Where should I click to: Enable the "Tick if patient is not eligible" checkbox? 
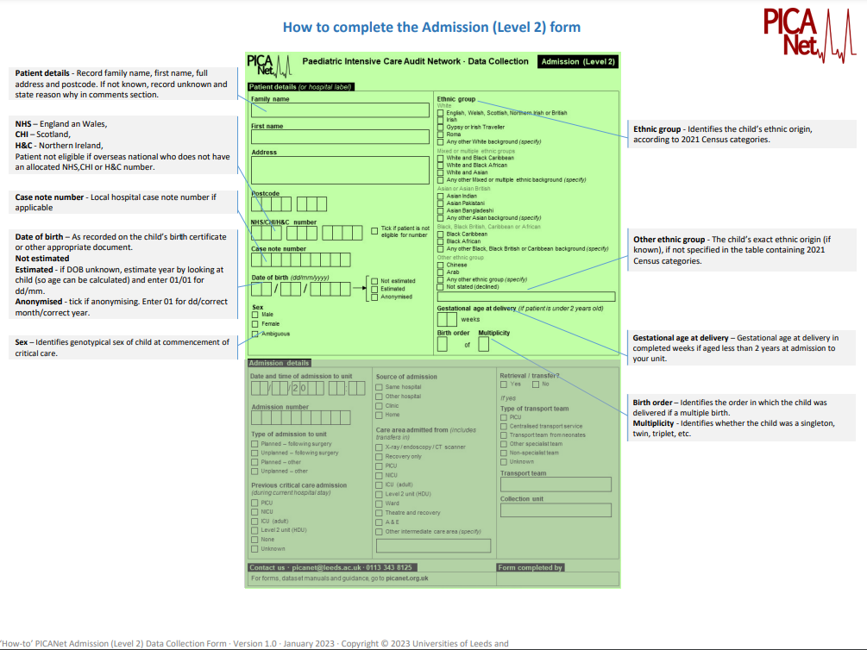pyautogui.click(x=374, y=231)
